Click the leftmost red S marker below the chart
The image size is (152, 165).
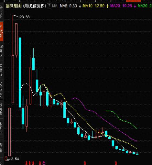[x=27, y=163]
